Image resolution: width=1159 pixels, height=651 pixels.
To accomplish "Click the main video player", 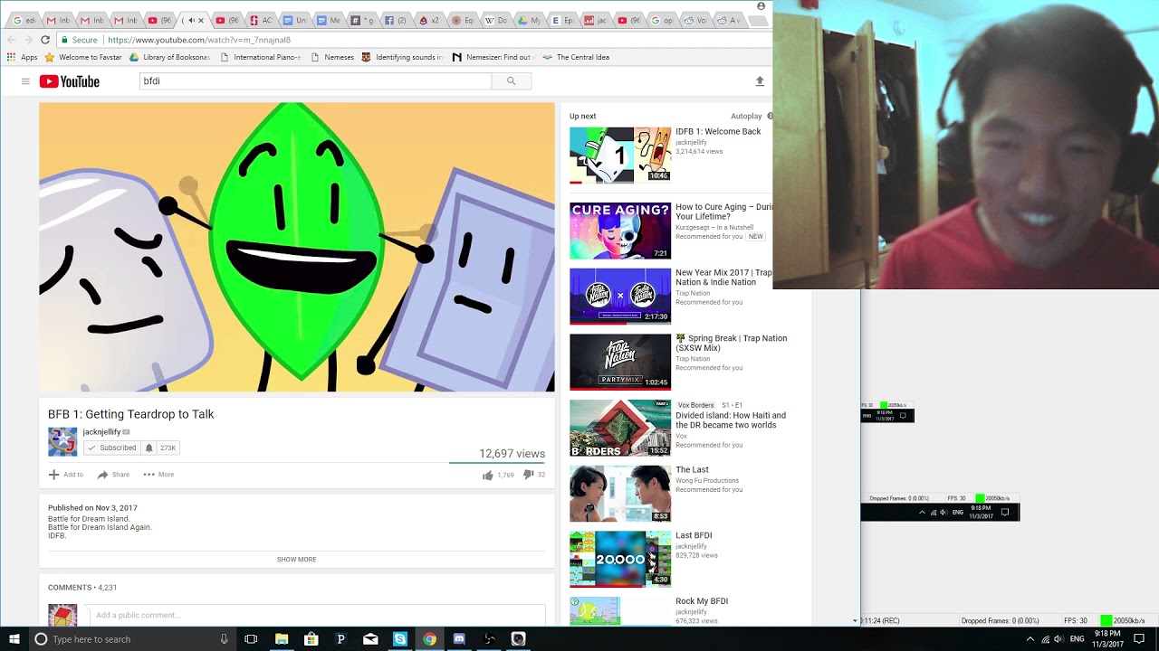I will [x=297, y=247].
